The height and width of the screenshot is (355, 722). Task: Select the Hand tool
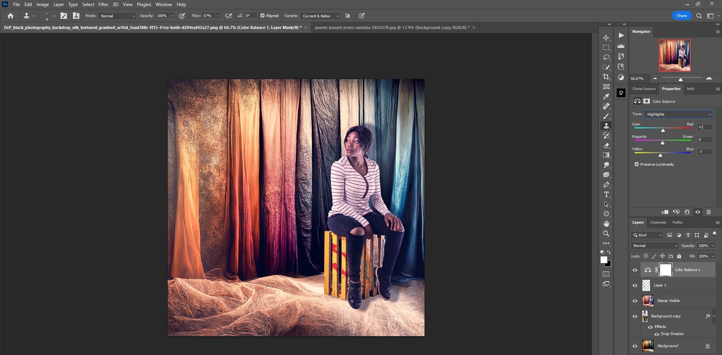pos(606,224)
